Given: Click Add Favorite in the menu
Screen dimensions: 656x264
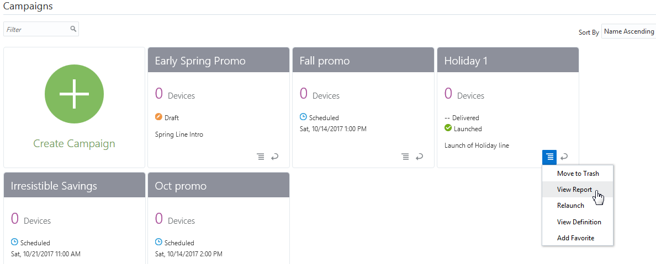Looking at the screenshot, I should pyautogui.click(x=575, y=238).
